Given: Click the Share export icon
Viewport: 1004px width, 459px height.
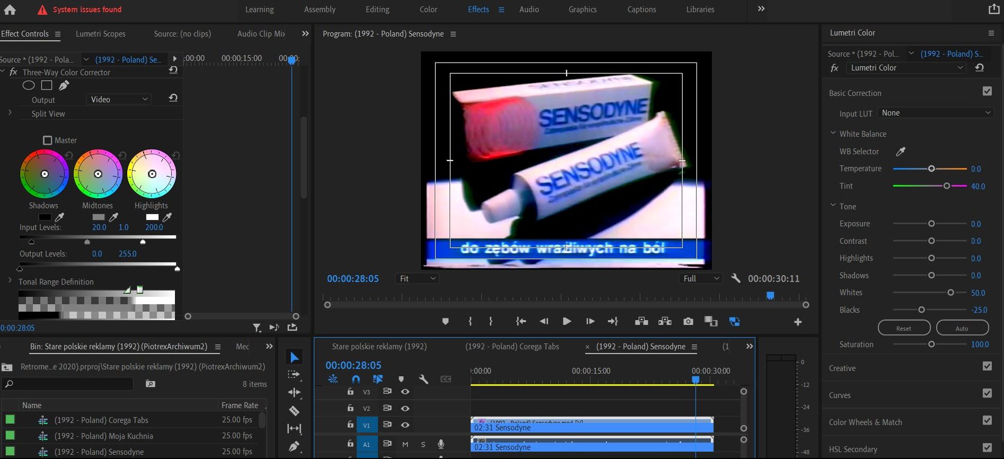Looking at the screenshot, I should tap(994, 9).
